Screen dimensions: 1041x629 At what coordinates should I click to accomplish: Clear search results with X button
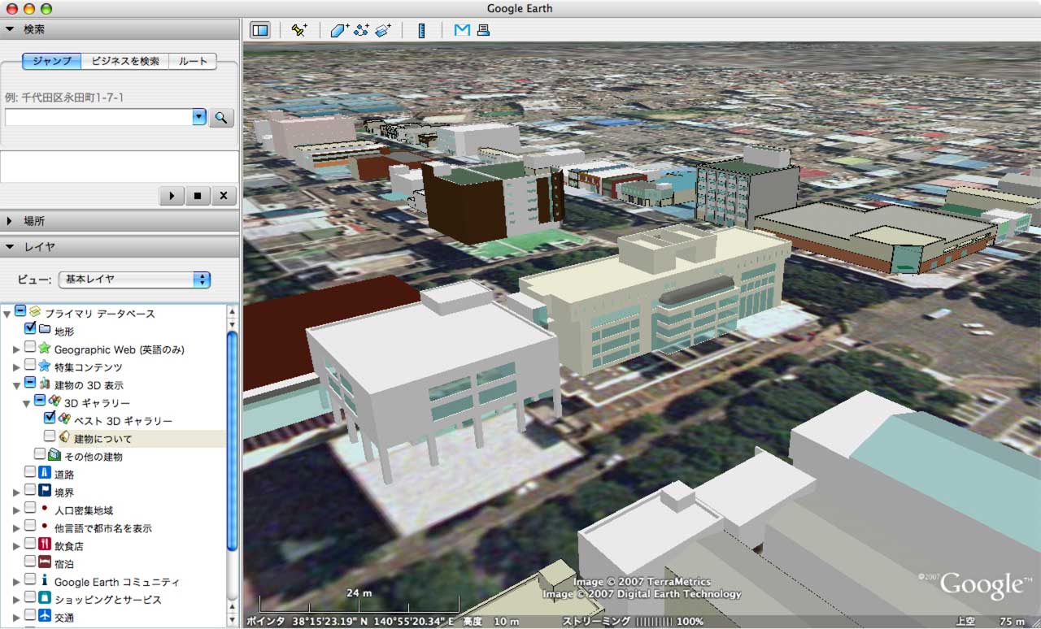224,196
